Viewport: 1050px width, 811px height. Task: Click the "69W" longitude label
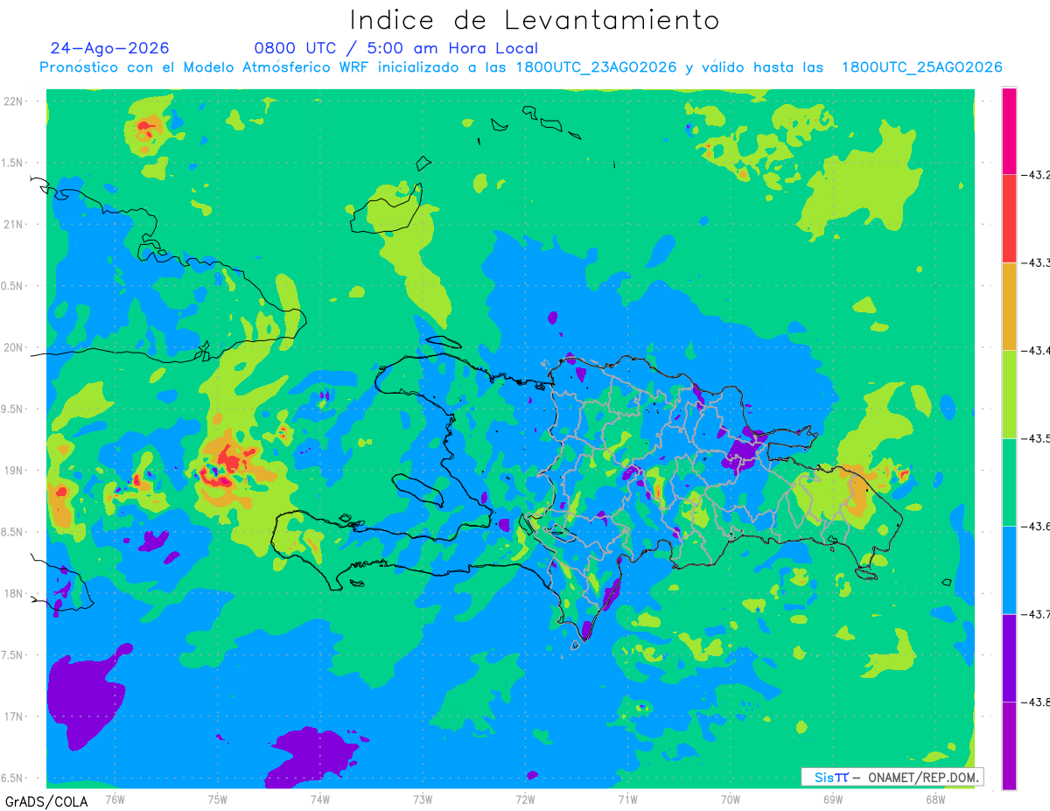[833, 798]
